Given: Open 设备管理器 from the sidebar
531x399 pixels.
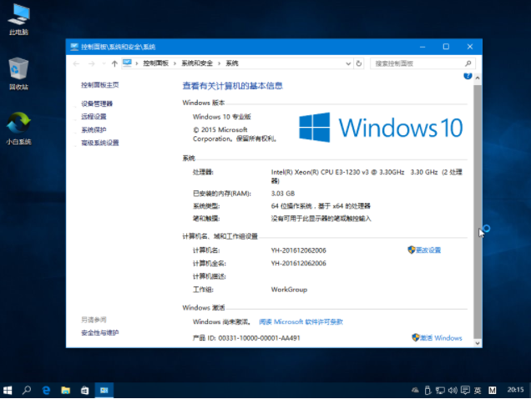Looking at the screenshot, I should [x=97, y=104].
